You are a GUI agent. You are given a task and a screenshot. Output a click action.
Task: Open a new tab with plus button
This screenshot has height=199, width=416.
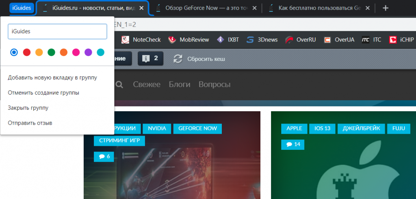tap(386, 8)
